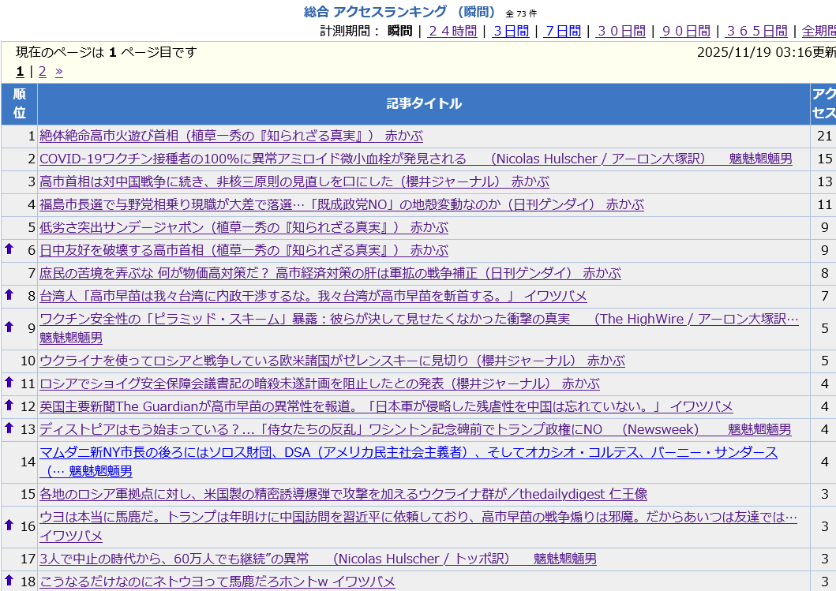
Task: Click the up arrow icon beside rank 9
Action: coord(9,327)
